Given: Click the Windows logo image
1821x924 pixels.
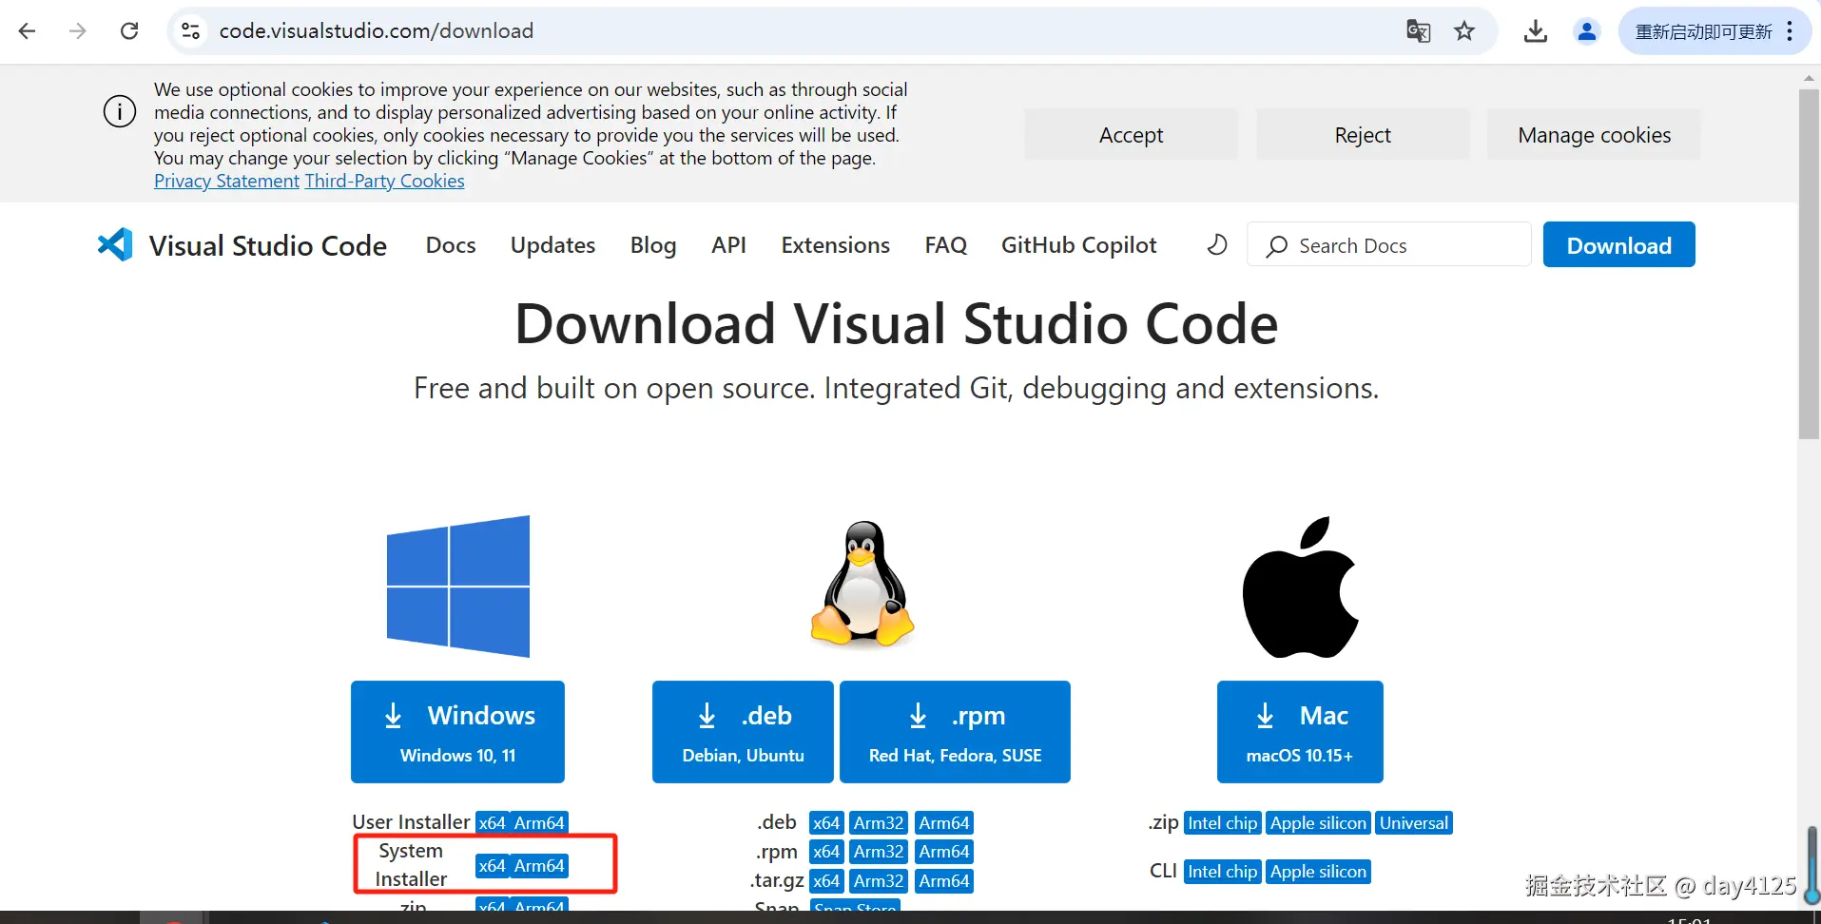Looking at the screenshot, I should pos(458,586).
